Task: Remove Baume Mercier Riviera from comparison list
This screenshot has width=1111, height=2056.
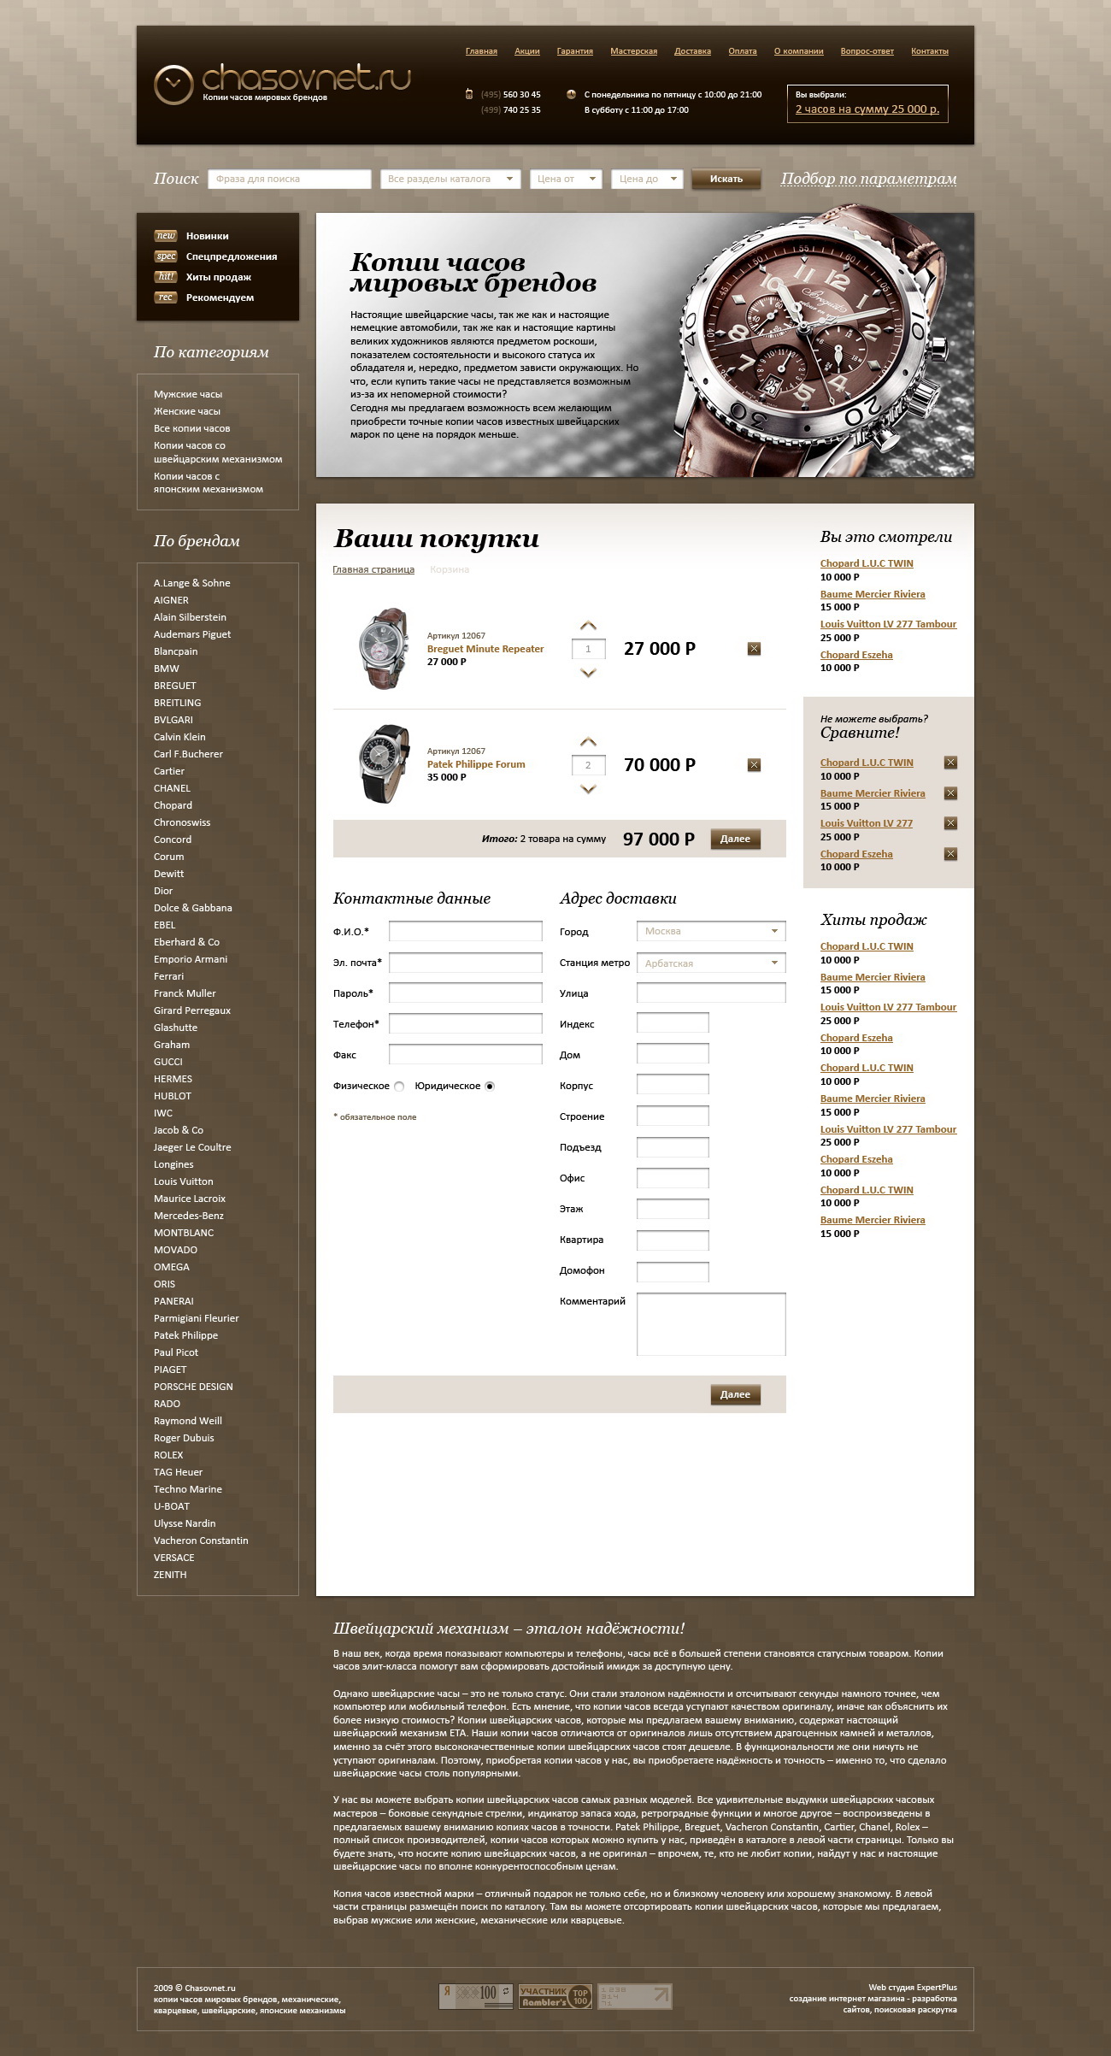Action: [950, 793]
